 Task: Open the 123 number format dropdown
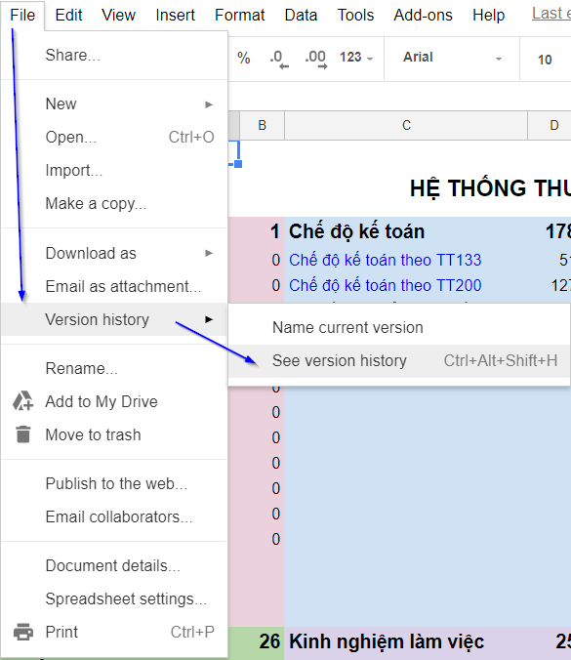pos(356,58)
